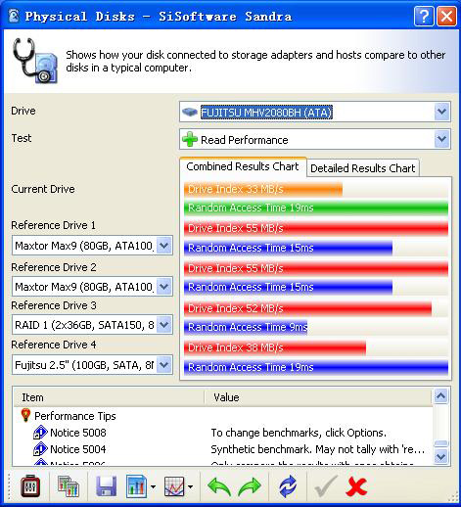The height and width of the screenshot is (507, 461).
Task: Expand the Test dropdown arrow
Action: tap(442, 139)
